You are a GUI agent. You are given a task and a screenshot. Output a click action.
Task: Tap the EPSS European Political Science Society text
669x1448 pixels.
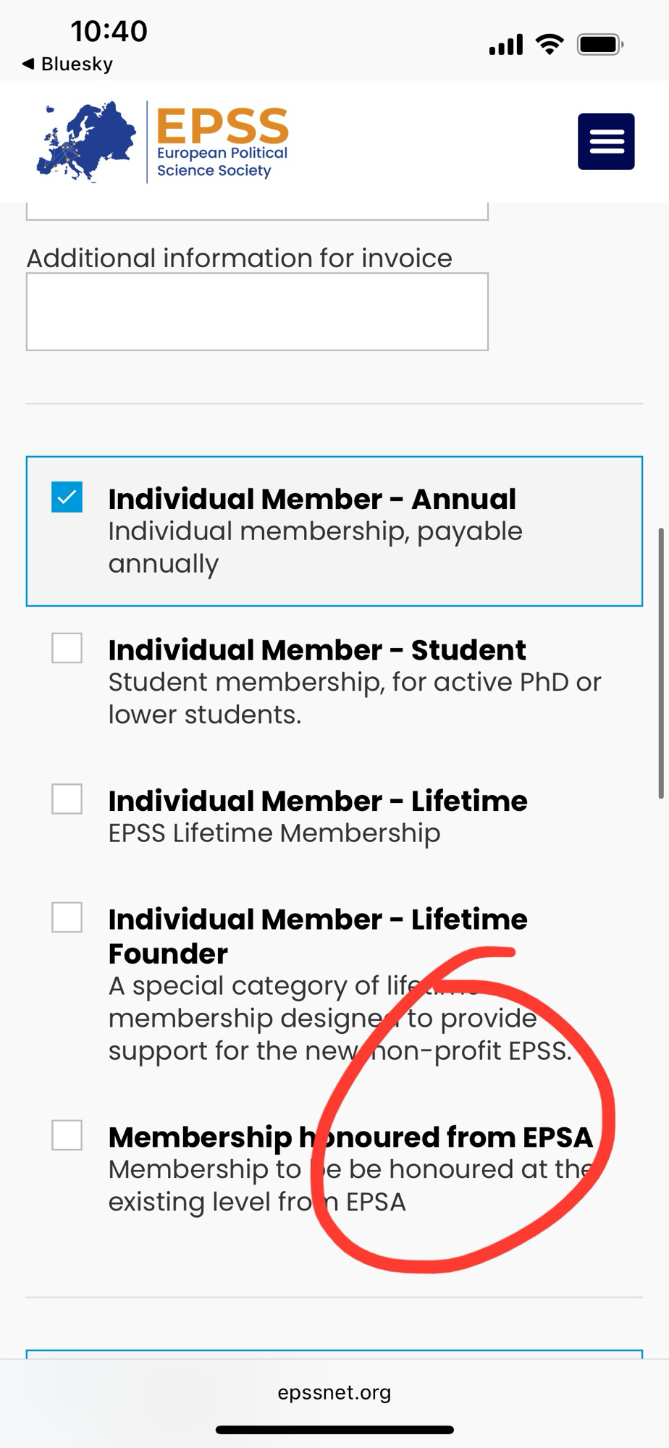coord(222,143)
